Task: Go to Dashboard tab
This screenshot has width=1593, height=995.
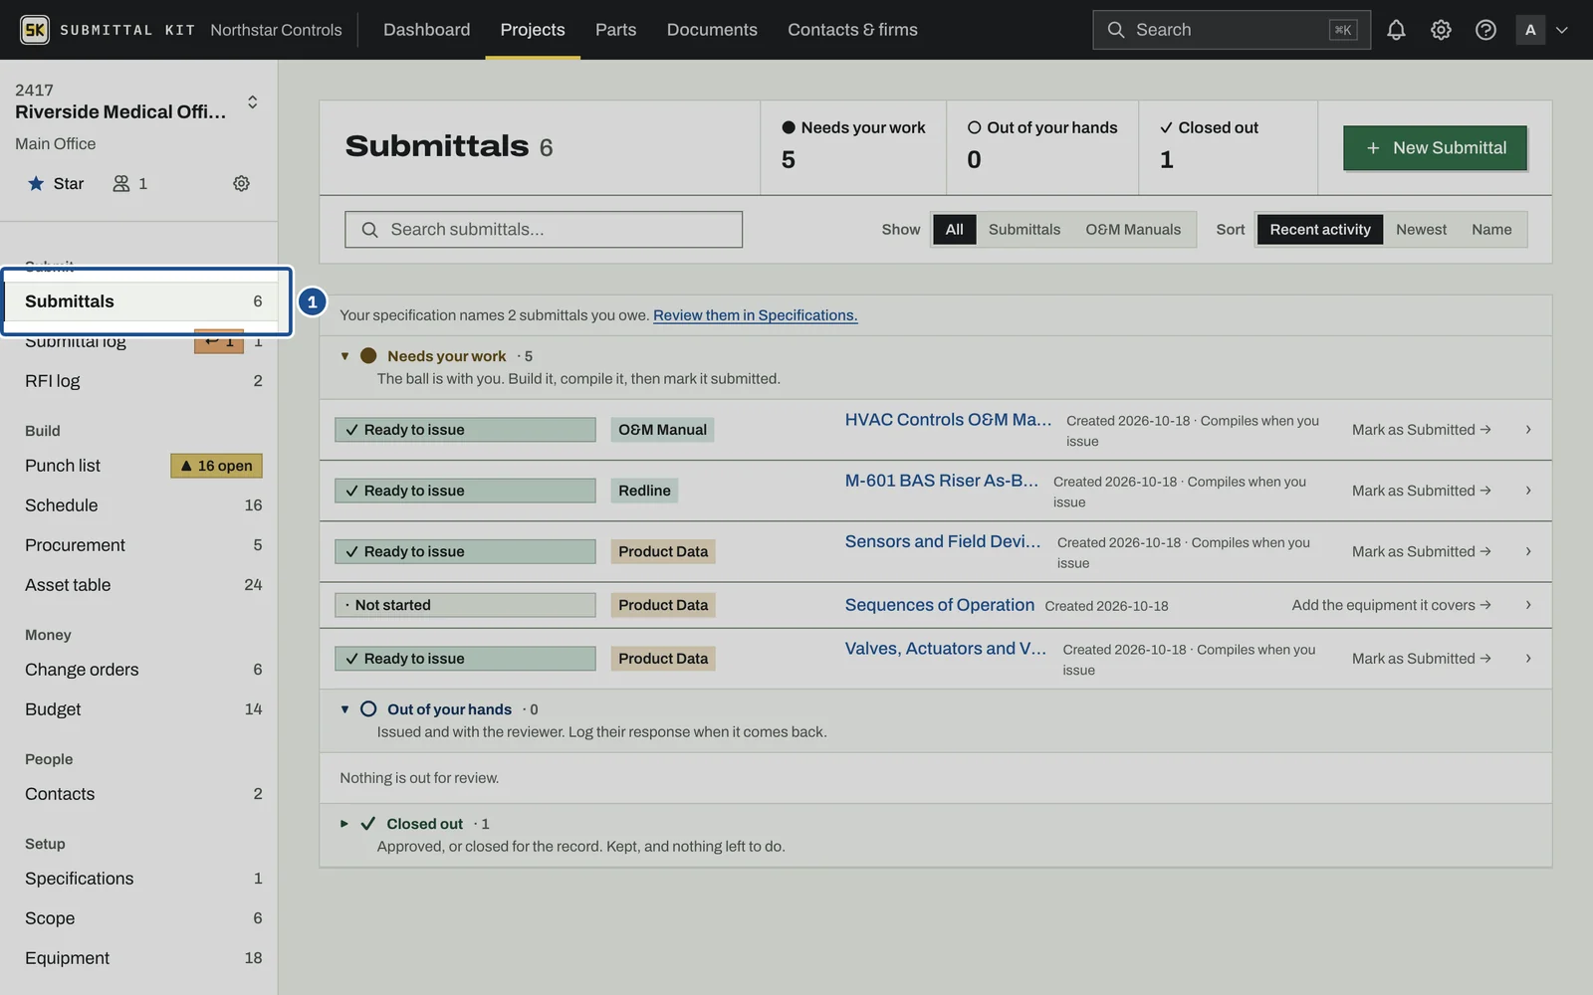Action: coord(426,30)
